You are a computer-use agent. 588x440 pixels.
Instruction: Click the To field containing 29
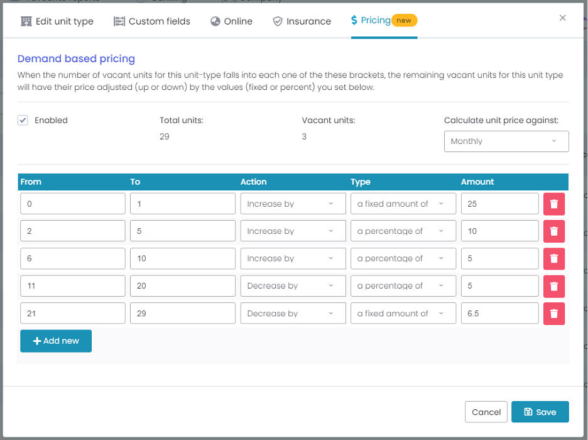point(183,313)
